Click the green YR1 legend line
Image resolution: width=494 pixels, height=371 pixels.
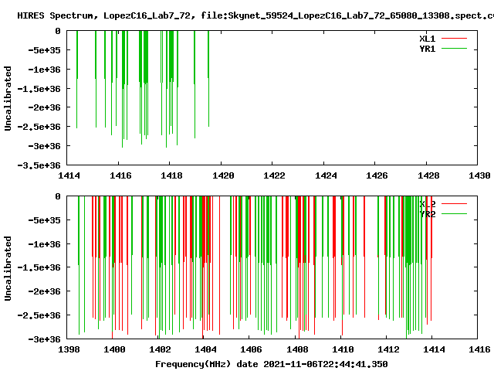coord(454,49)
